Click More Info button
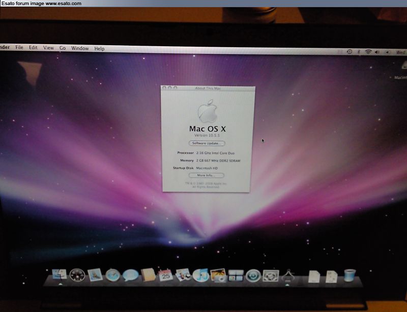Viewport: 407px width, 312px height. pyautogui.click(x=207, y=175)
